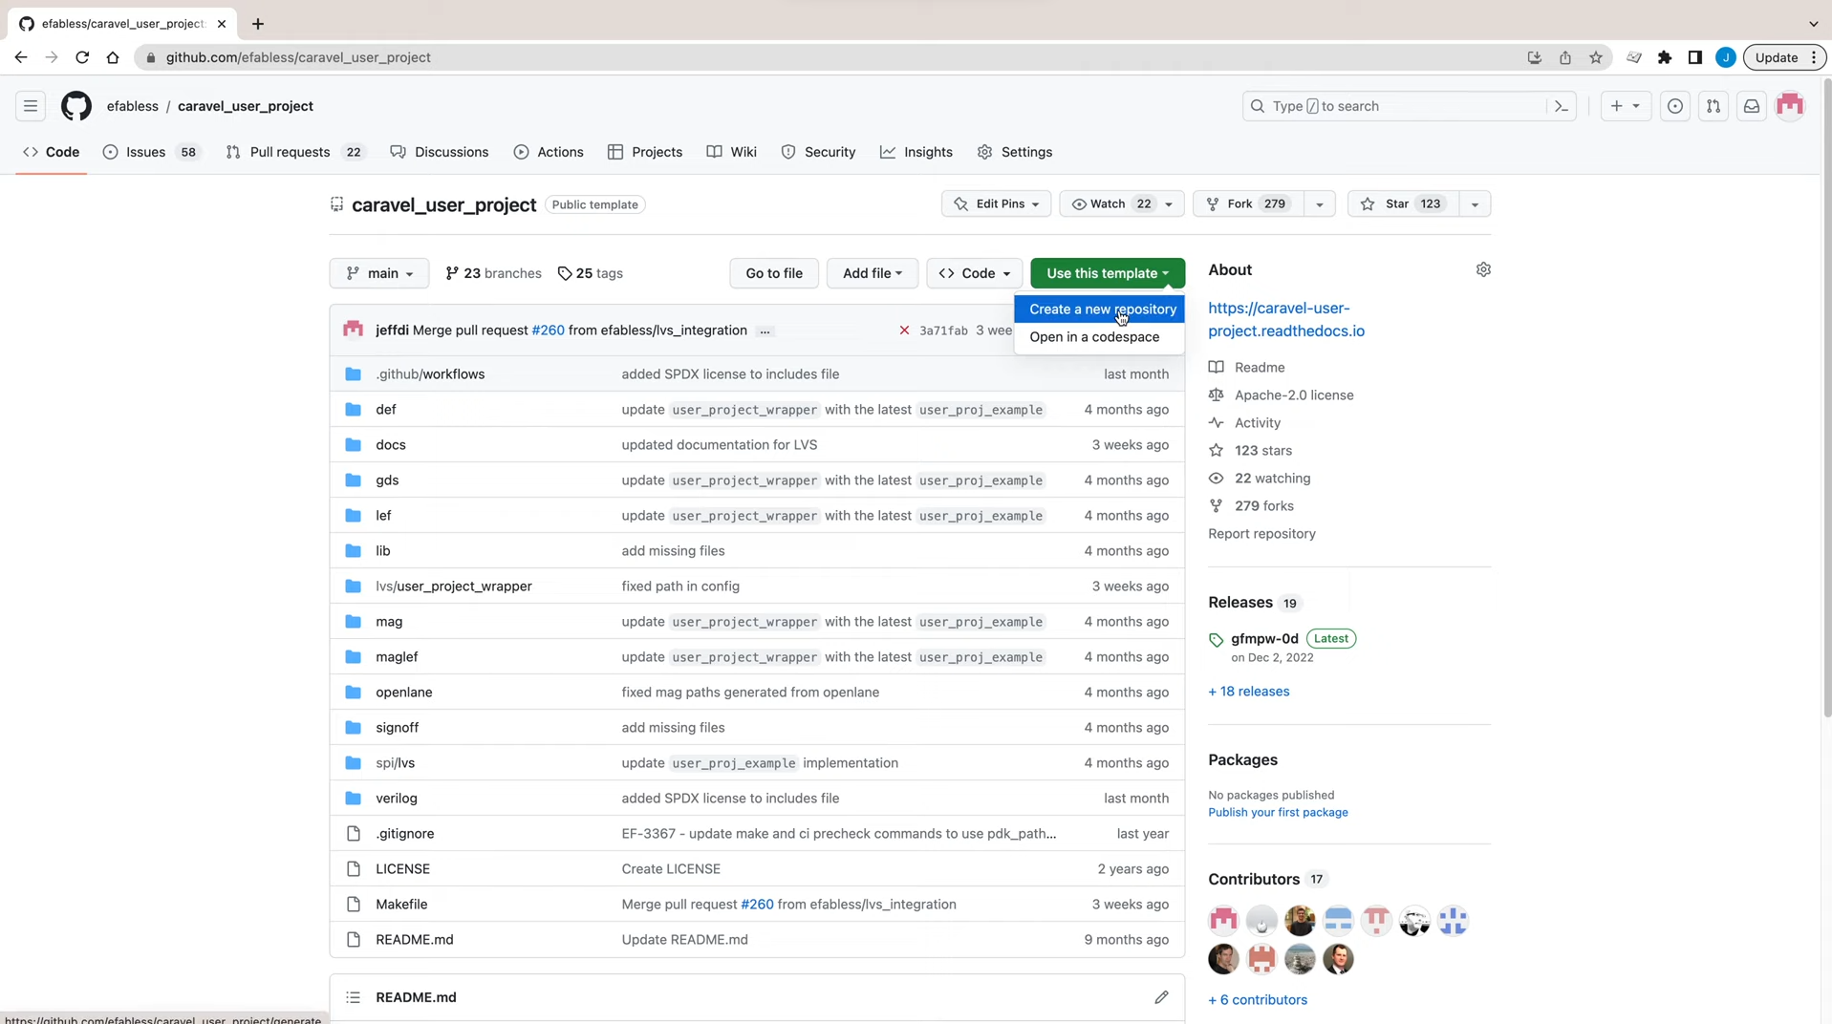Open the openlane folder
1832x1024 pixels.
[404, 693]
